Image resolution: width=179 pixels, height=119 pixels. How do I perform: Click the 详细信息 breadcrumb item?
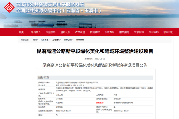(x=80, y=40)
